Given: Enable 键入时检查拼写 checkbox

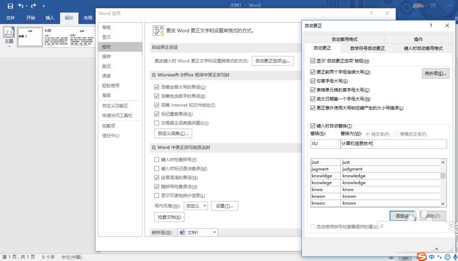Looking at the screenshot, I should coord(157,160).
